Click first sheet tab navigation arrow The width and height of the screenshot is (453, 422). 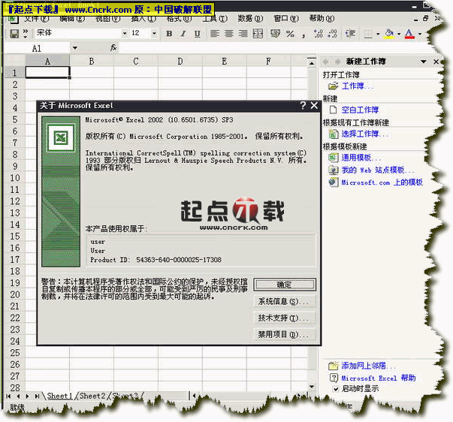(8, 396)
